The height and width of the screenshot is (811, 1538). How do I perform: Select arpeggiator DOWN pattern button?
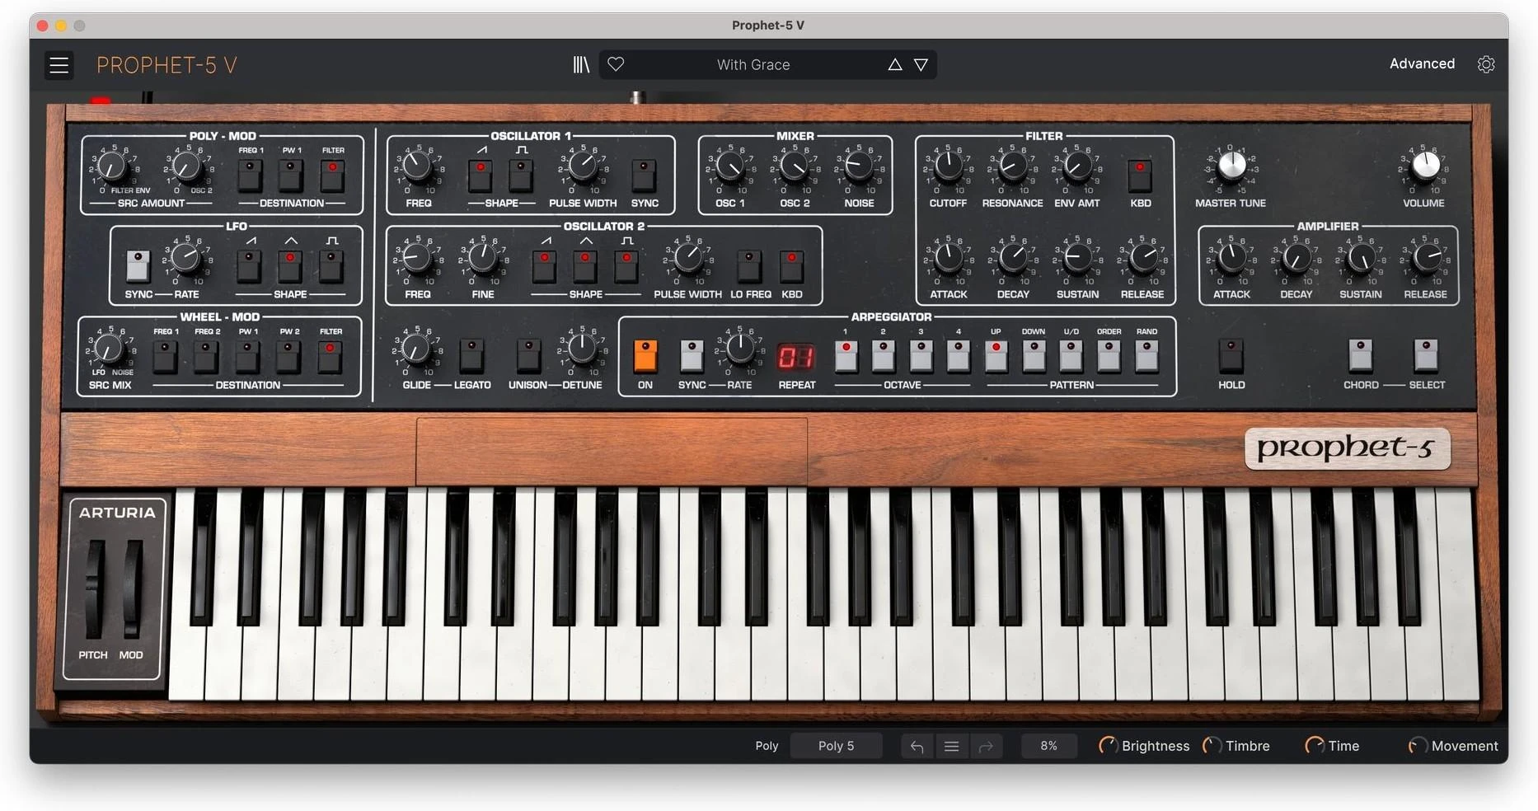(x=1034, y=356)
